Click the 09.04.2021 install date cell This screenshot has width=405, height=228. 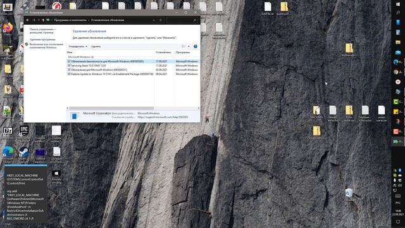[x=161, y=74]
